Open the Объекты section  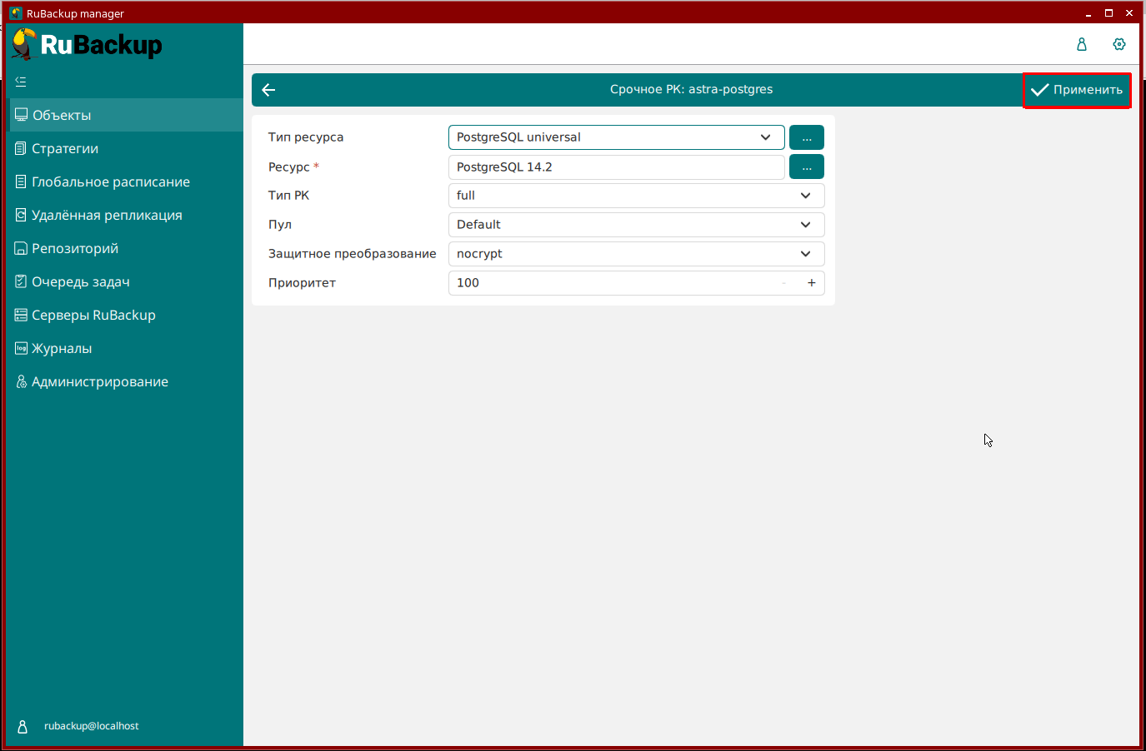click(x=125, y=115)
